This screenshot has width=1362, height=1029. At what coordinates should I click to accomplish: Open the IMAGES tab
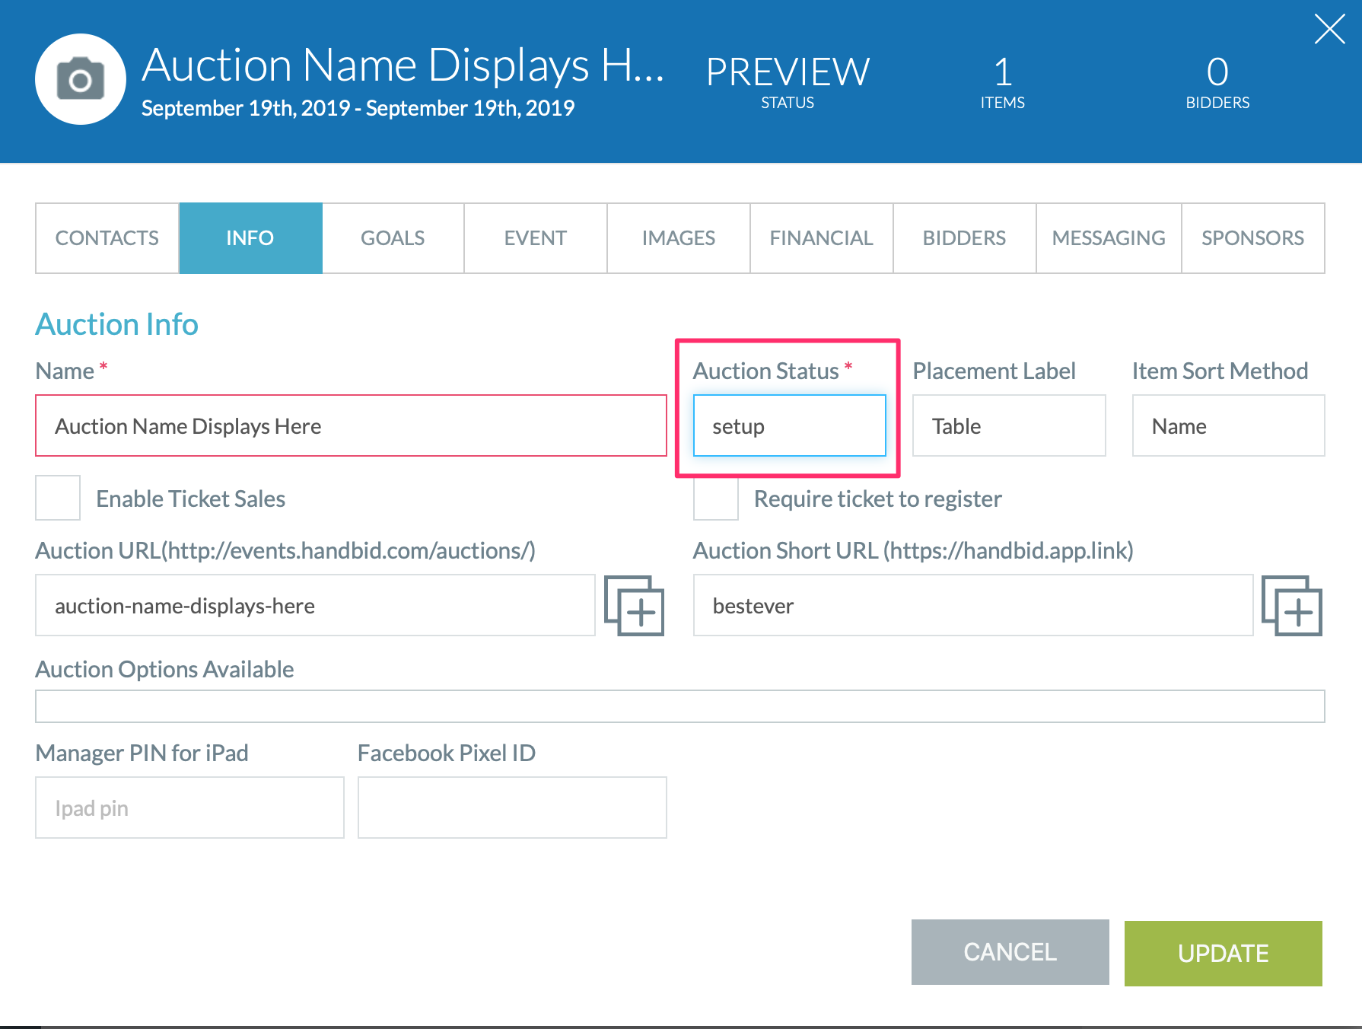pyautogui.click(x=677, y=237)
